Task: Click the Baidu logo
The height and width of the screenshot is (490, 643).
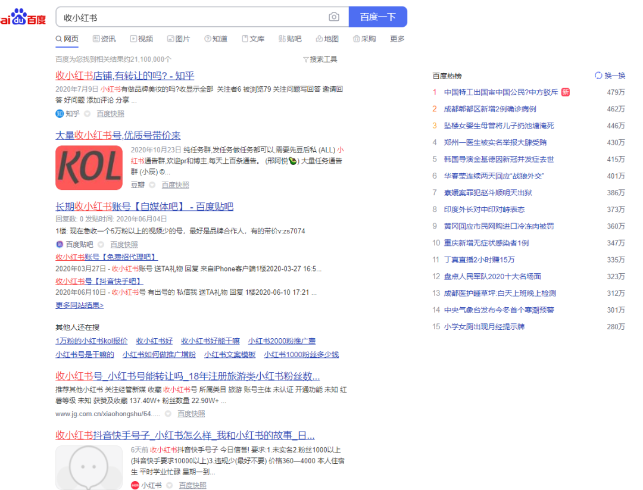Action: tap(23, 18)
